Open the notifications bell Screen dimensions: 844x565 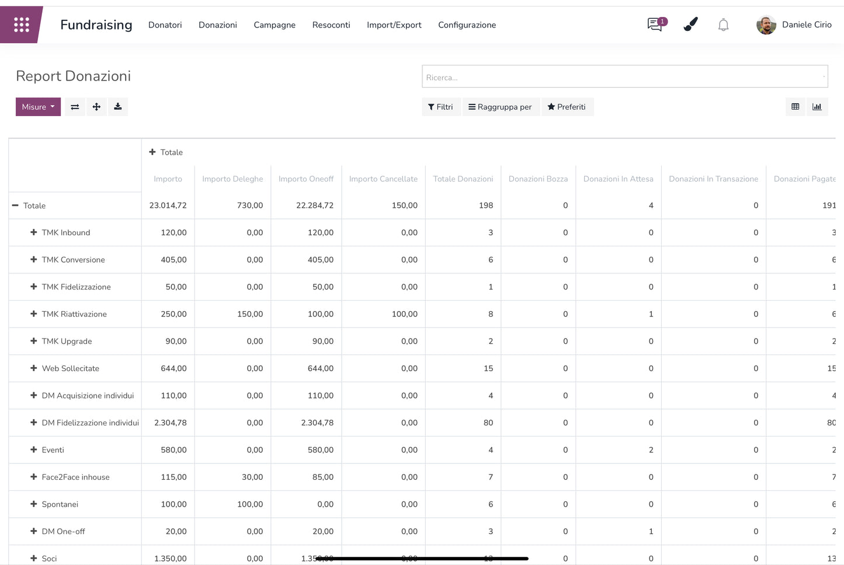(x=723, y=25)
